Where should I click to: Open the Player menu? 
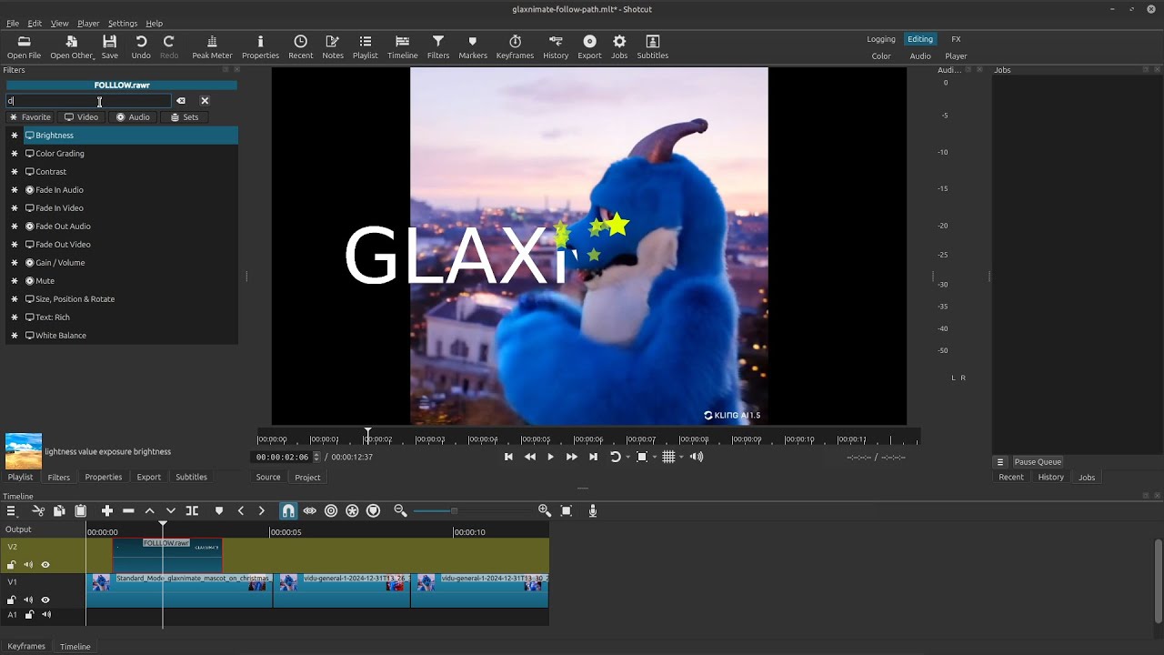88,24
